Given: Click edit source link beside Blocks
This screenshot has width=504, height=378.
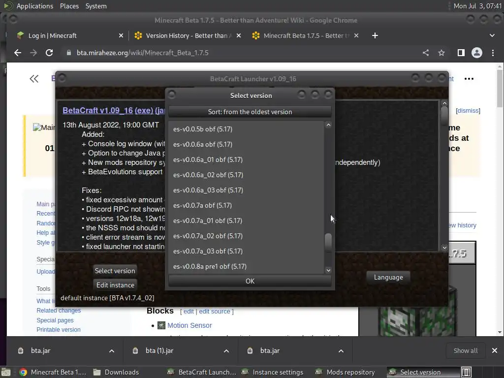Looking at the screenshot, I should point(215,311).
